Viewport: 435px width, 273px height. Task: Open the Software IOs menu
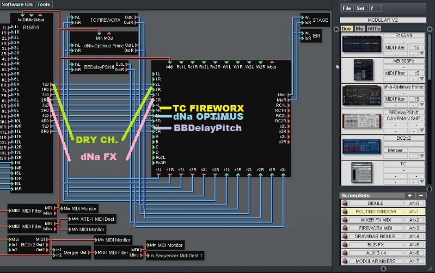[17, 4]
